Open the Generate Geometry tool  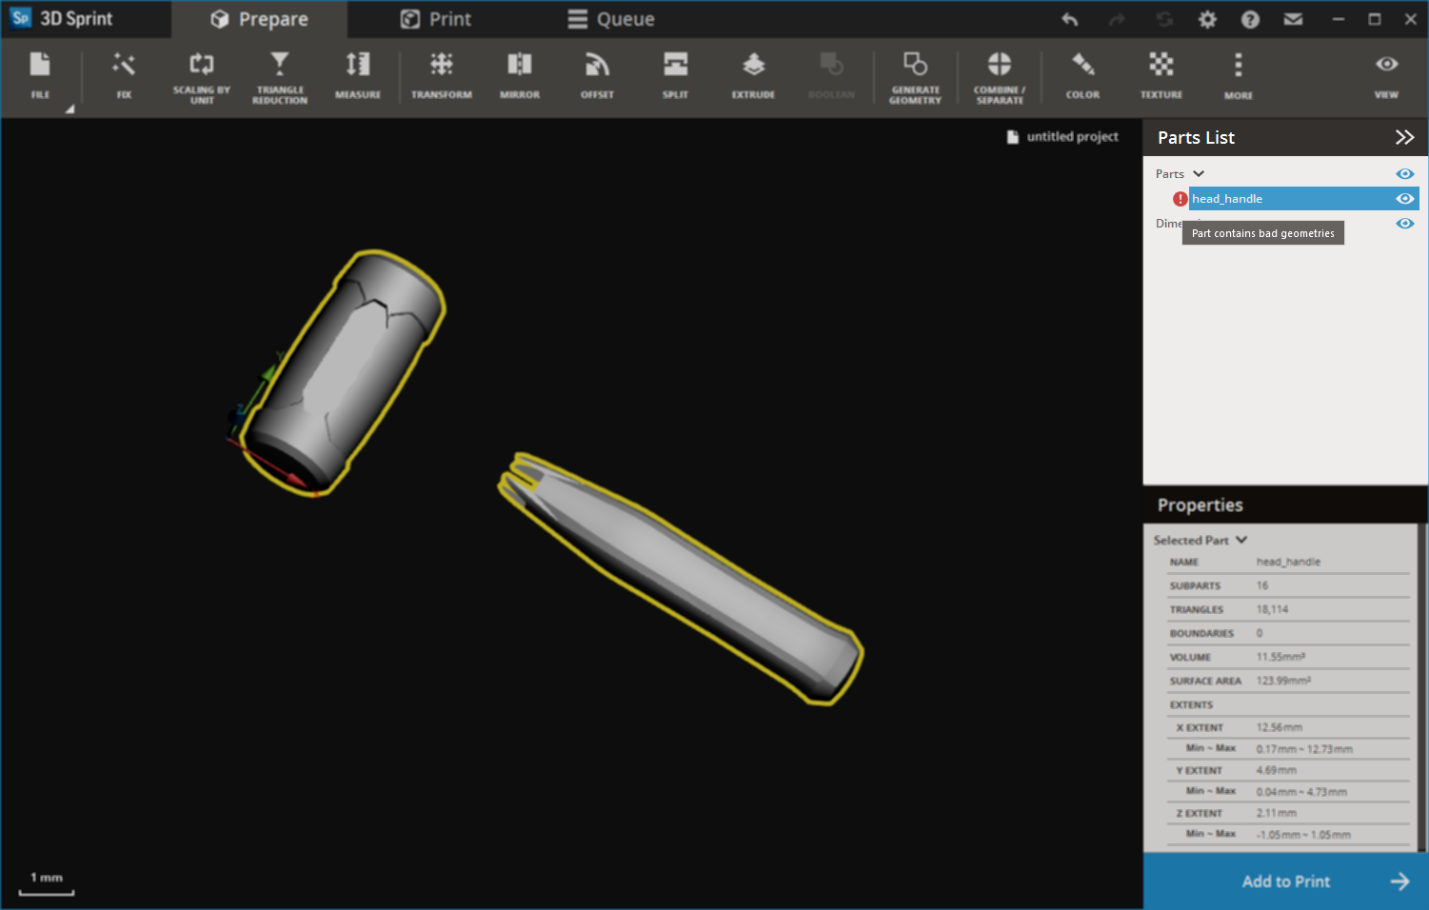914,76
